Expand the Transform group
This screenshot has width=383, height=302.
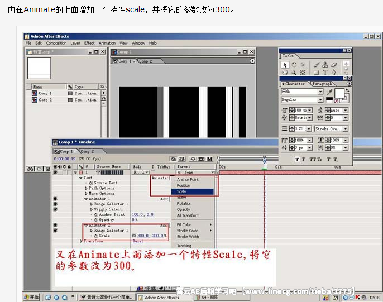point(81,241)
